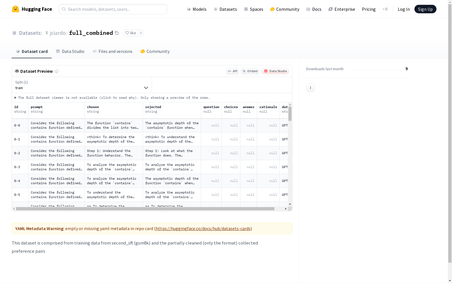Click chosen cell 'The function `contains` divides'
This screenshot has width=452, height=283.
tap(114, 125)
